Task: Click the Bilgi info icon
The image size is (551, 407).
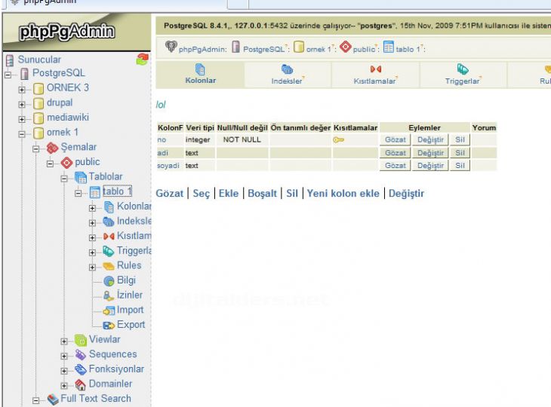Action: point(109,280)
